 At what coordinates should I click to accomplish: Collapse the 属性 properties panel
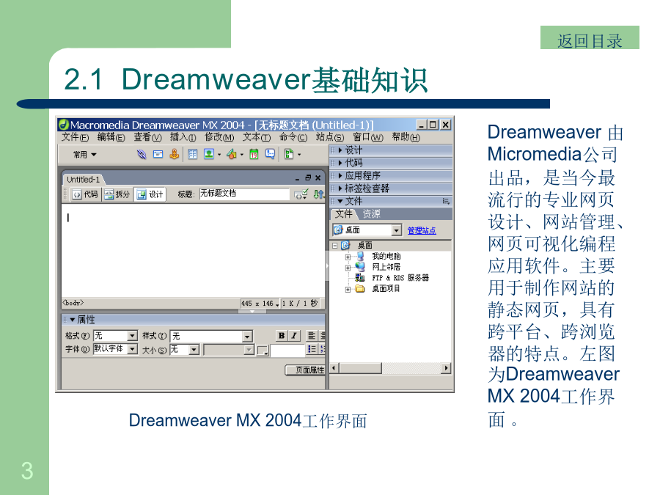(x=73, y=320)
